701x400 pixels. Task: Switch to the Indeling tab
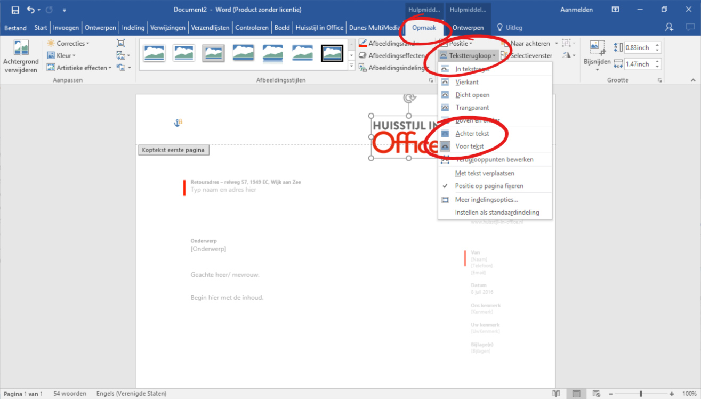click(133, 28)
